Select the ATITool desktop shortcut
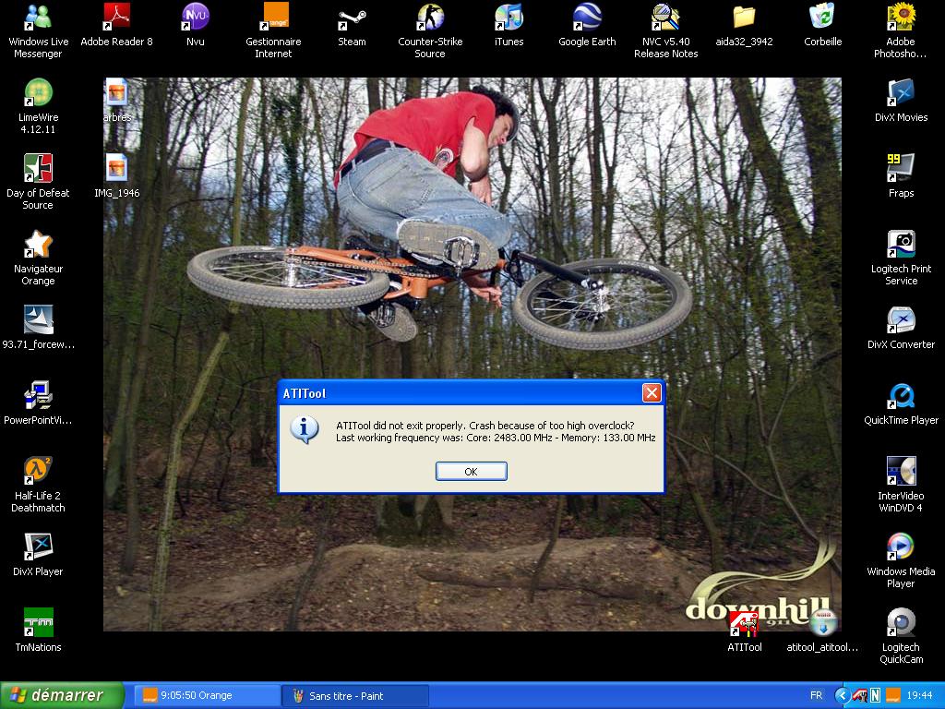945x709 pixels. coord(744,624)
